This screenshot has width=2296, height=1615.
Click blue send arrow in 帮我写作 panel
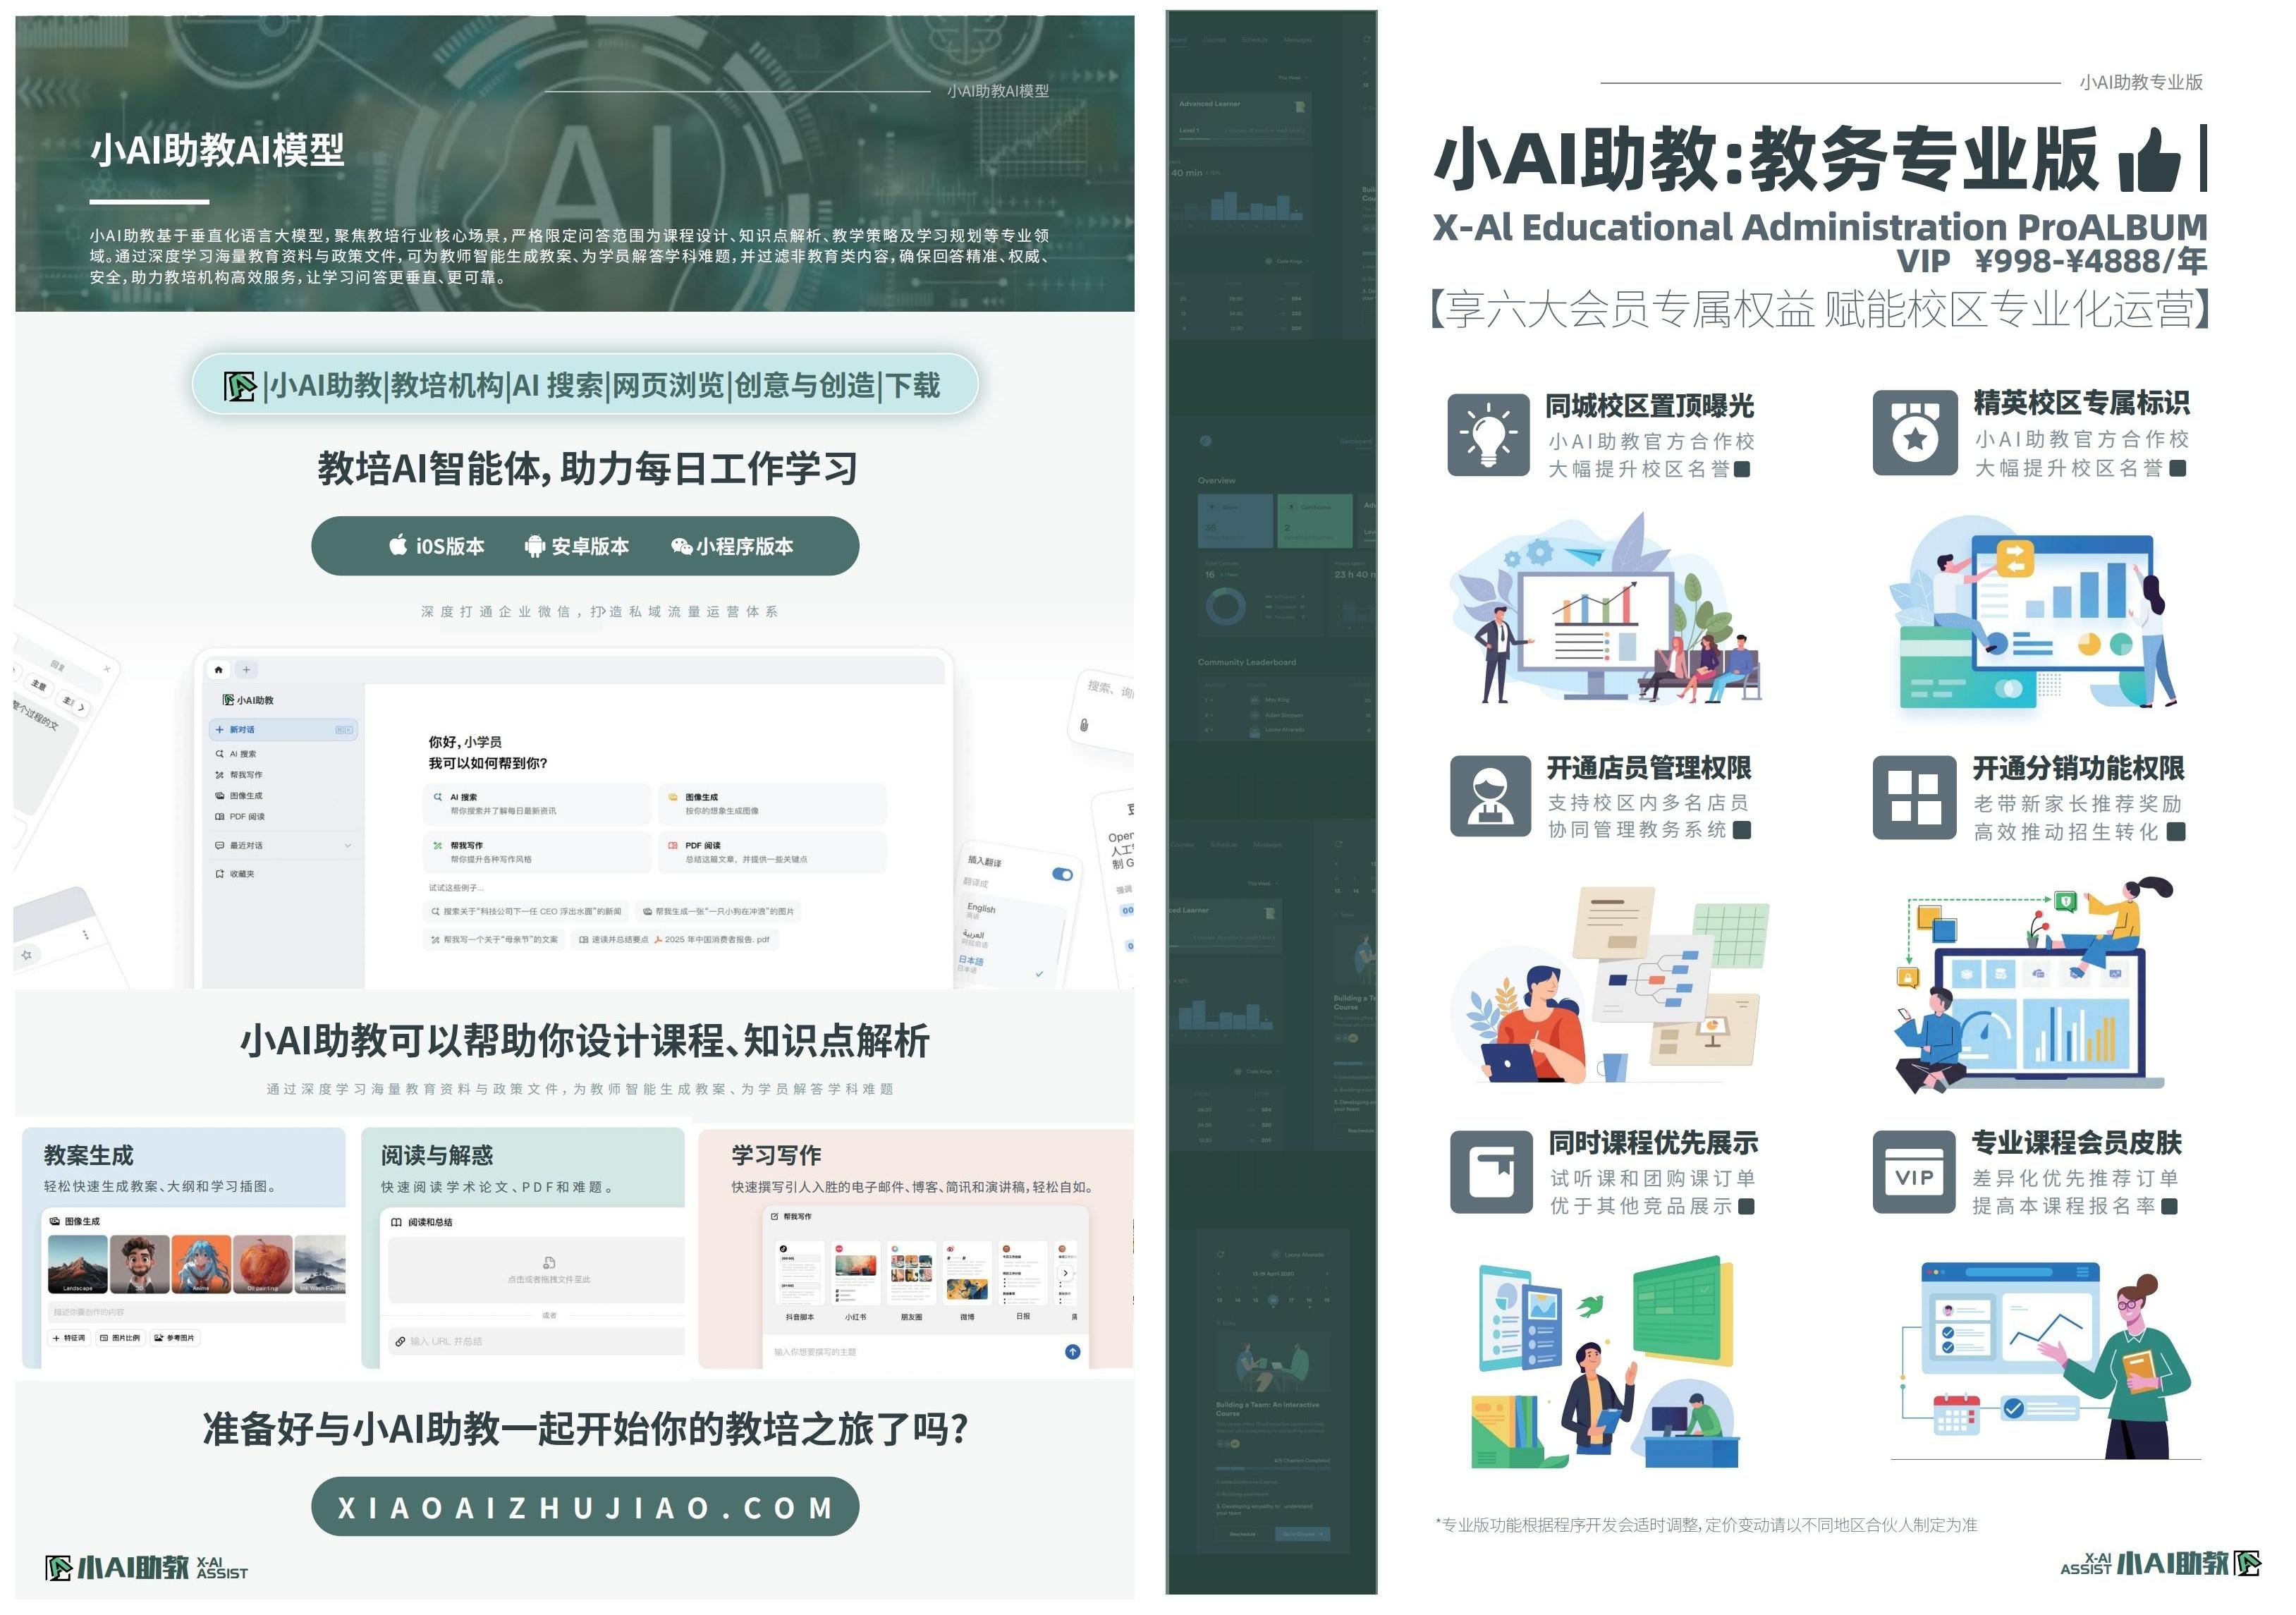pyautogui.click(x=1072, y=1352)
